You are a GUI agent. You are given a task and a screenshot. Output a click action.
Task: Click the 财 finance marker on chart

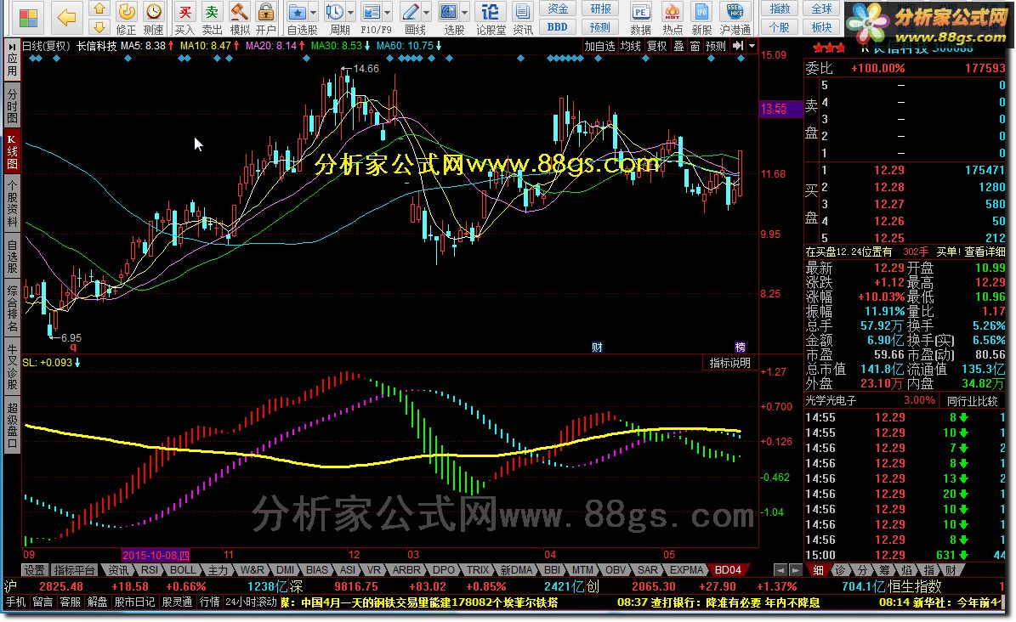(597, 348)
